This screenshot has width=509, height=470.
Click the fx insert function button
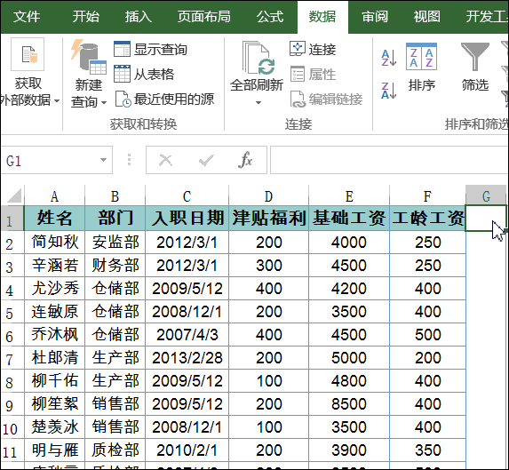(245, 160)
